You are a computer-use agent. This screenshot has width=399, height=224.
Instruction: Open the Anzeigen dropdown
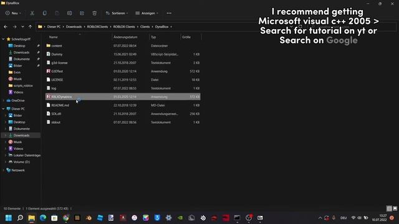[147, 13]
